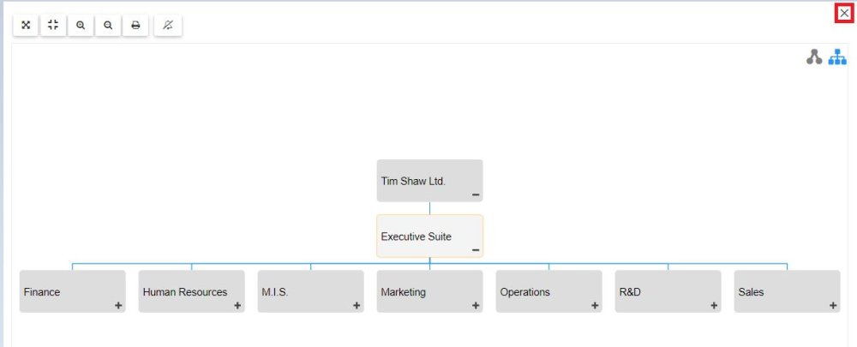Zoom in on the org chart
Viewport: 857px width, 347px height.
pyautogui.click(x=81, y=26)
